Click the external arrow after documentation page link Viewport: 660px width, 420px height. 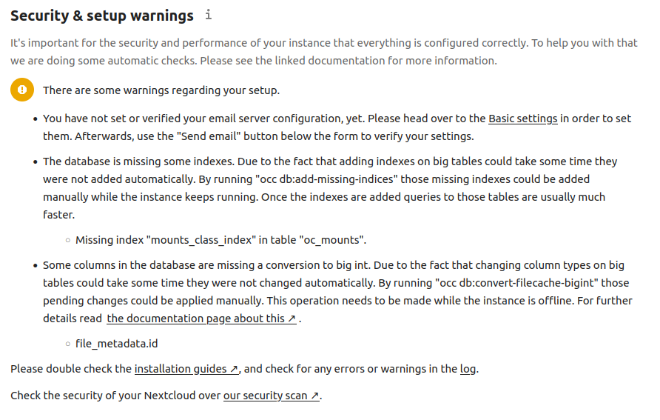pos(292,319)
